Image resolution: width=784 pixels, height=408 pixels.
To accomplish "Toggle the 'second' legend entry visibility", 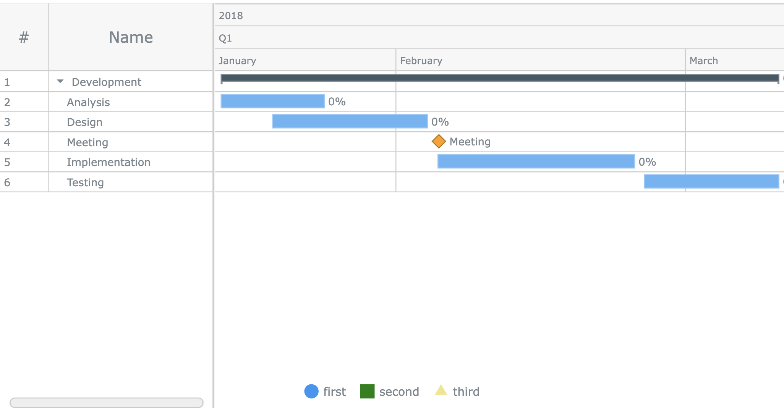I will [399, 391].
